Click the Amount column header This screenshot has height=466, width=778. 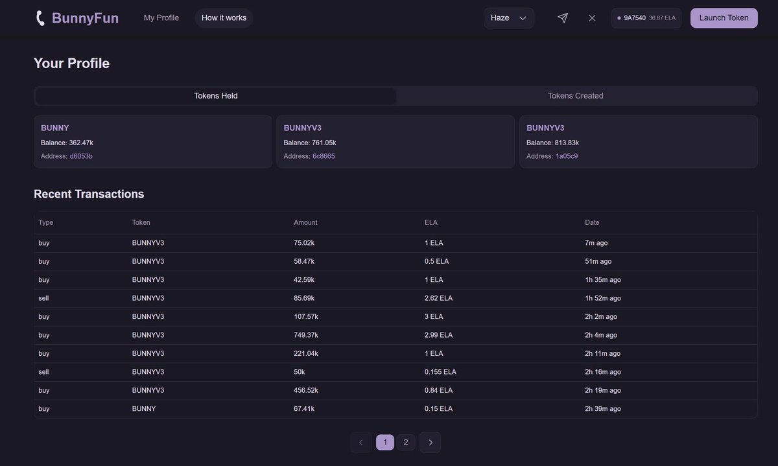(306, 222)
